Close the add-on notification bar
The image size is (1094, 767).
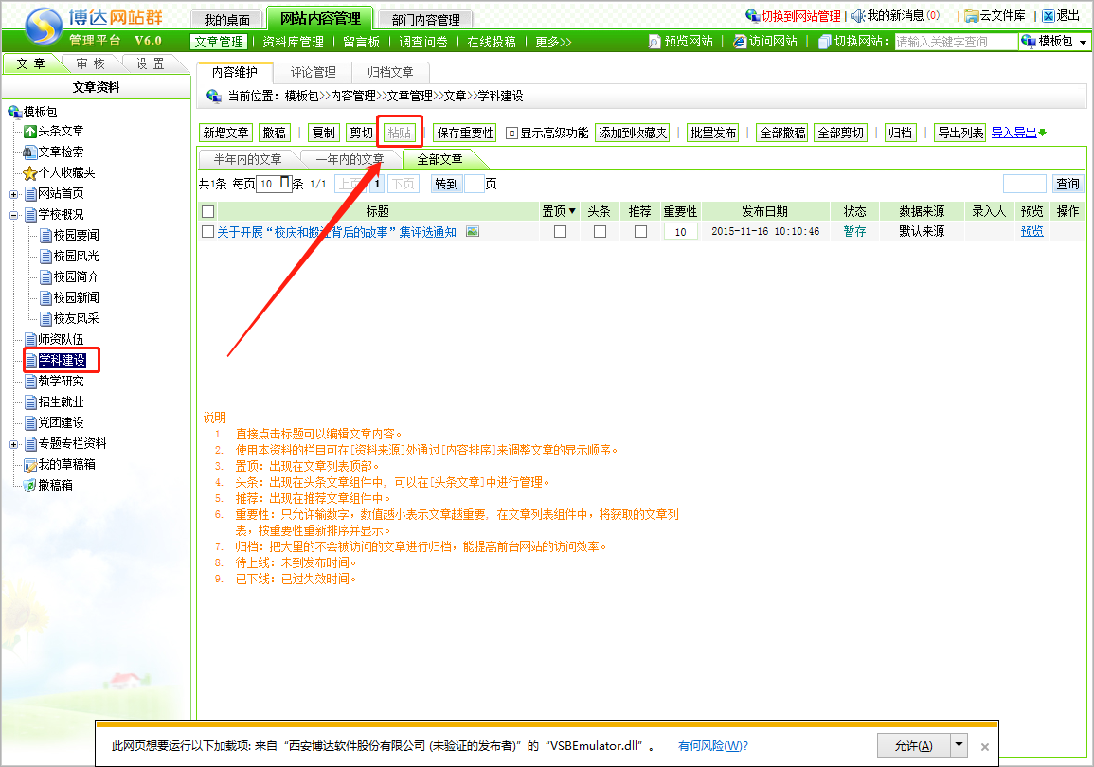coord(984,747)
